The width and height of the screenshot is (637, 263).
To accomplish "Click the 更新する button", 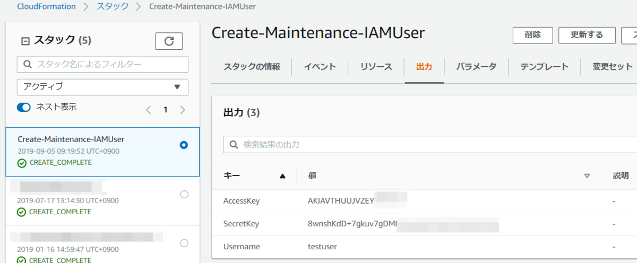I will click(x=587, y=35).
